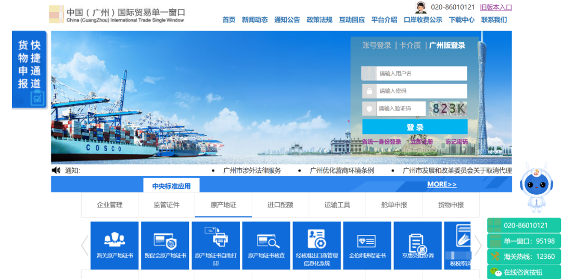Viewport: 562px width, 279px height.
Task: Open 下载中心 navigation item
Action: 462,20
